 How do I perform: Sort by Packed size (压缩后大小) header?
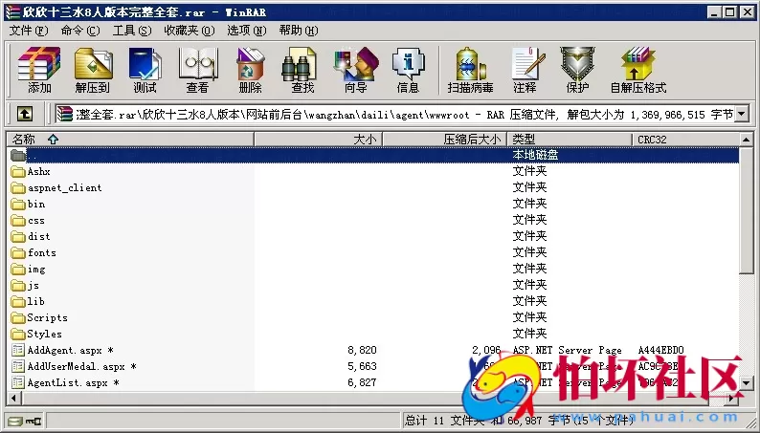[x=445, y=140]
